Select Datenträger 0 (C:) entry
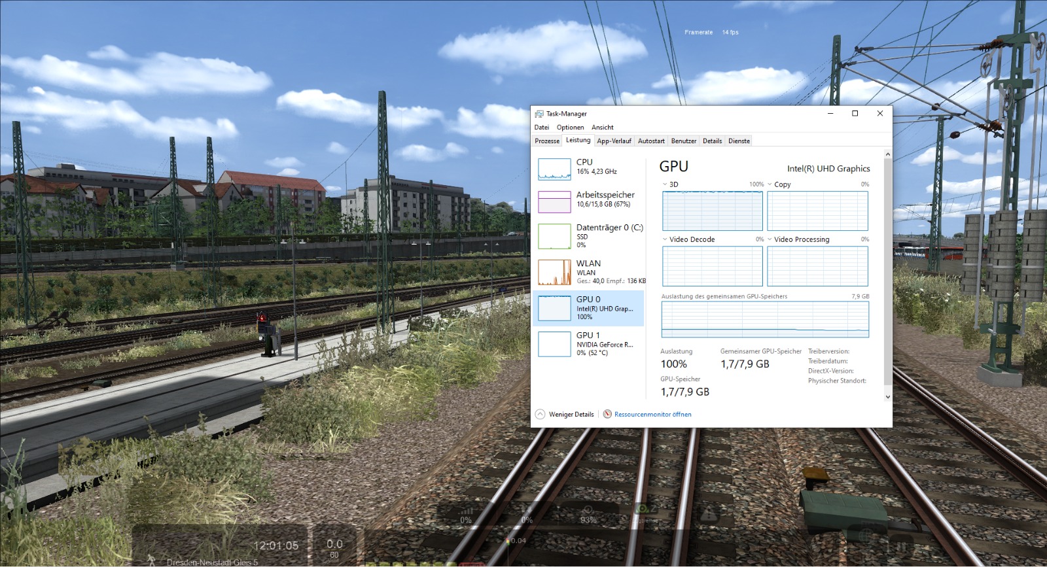 [x=589, y=236]
